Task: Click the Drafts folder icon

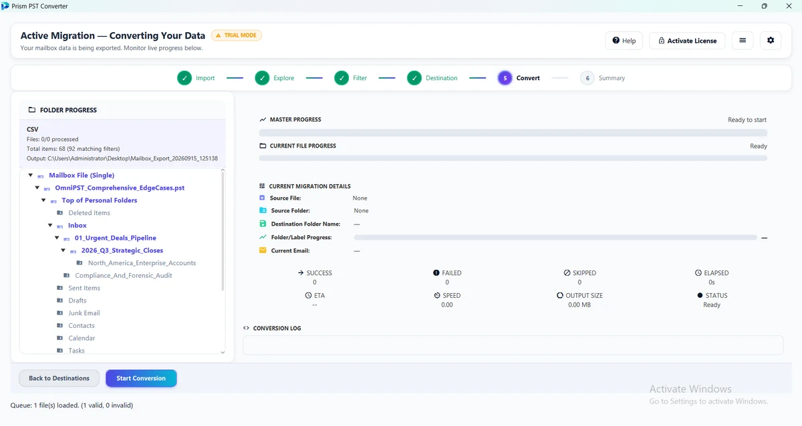Action: (x=60, y=301)
